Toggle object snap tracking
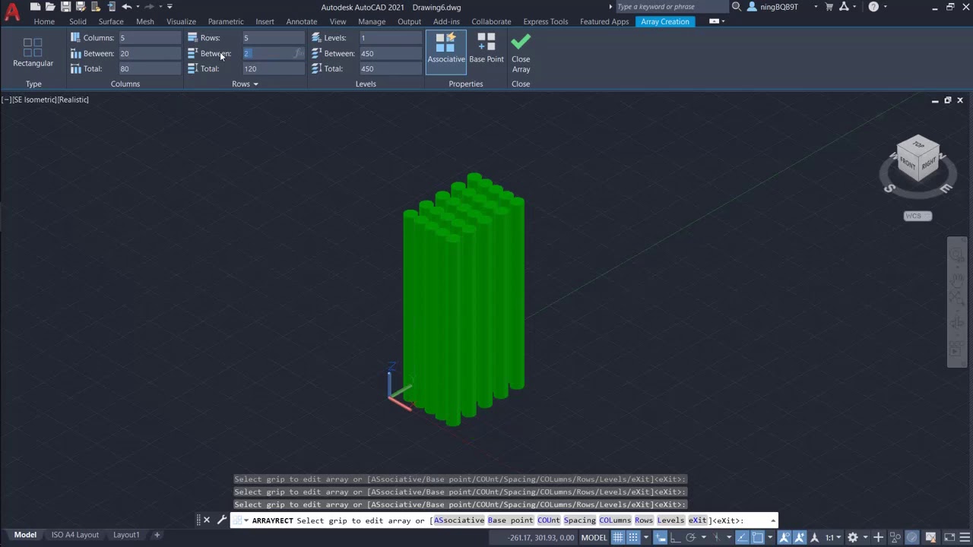 click(742, 538)
